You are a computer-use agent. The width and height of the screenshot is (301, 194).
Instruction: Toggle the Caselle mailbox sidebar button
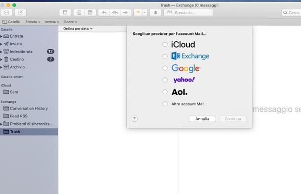click(x=11, y=22)
